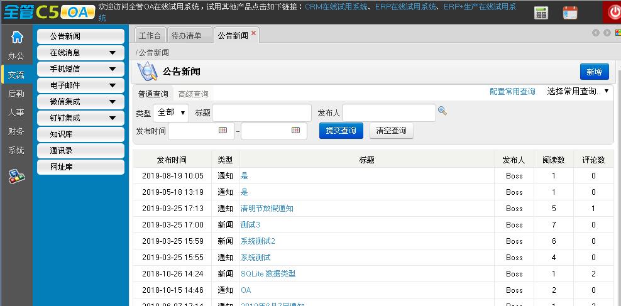Viewport: 621px width, 306px height.
Task: Open 公告新闻 in left menu
Action: pyautogui.click(x=81, y=36)
